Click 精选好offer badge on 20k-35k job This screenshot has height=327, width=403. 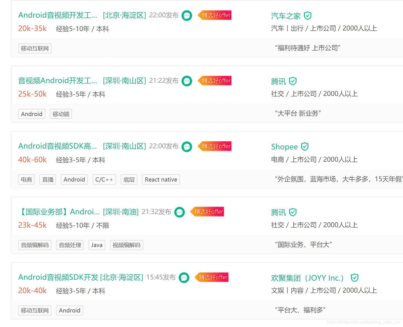215,15
